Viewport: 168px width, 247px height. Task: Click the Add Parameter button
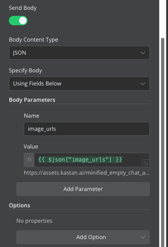(83, 189)
